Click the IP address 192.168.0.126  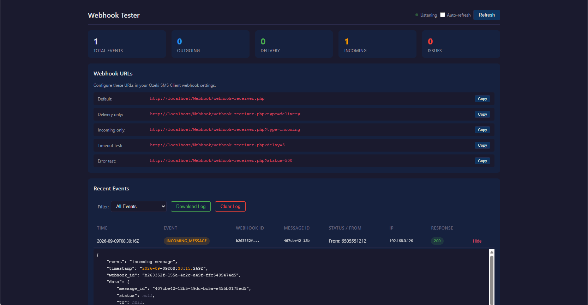click(x=401, y=241)
